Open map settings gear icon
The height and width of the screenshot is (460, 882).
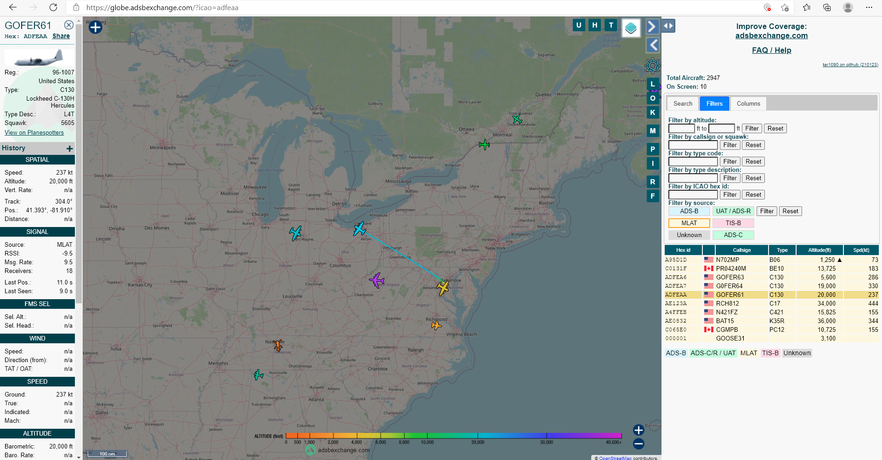[x=652, y=66]
